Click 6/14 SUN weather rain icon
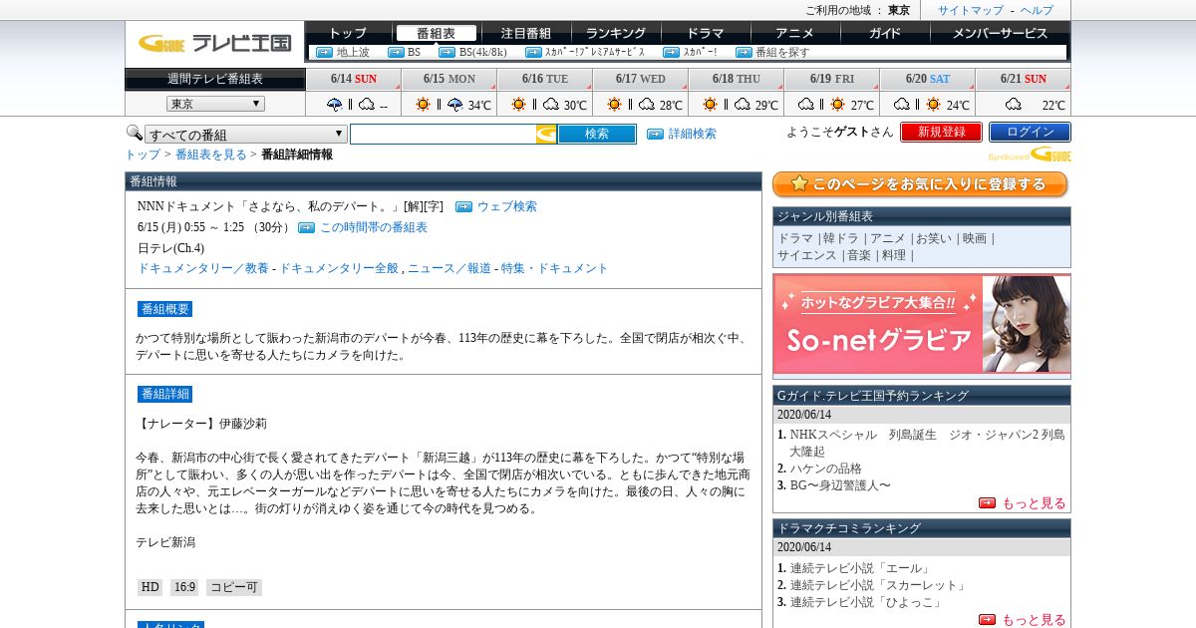1196x628 pixels. pos(335,104)
